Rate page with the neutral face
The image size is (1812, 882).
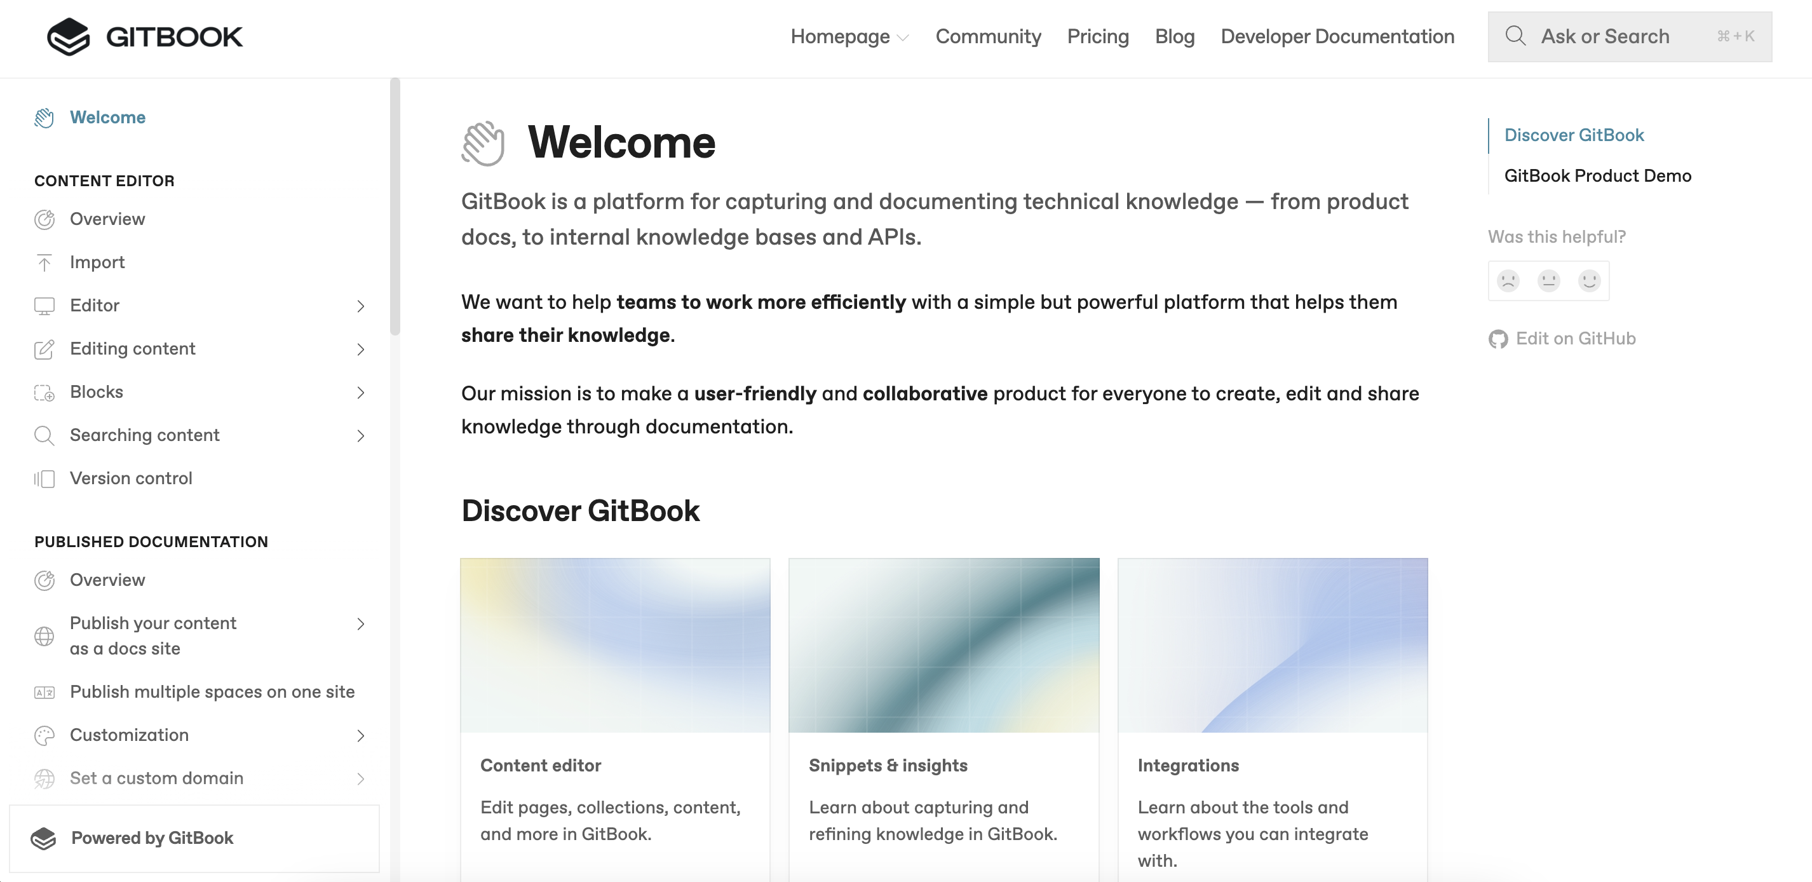(1548, 281)
